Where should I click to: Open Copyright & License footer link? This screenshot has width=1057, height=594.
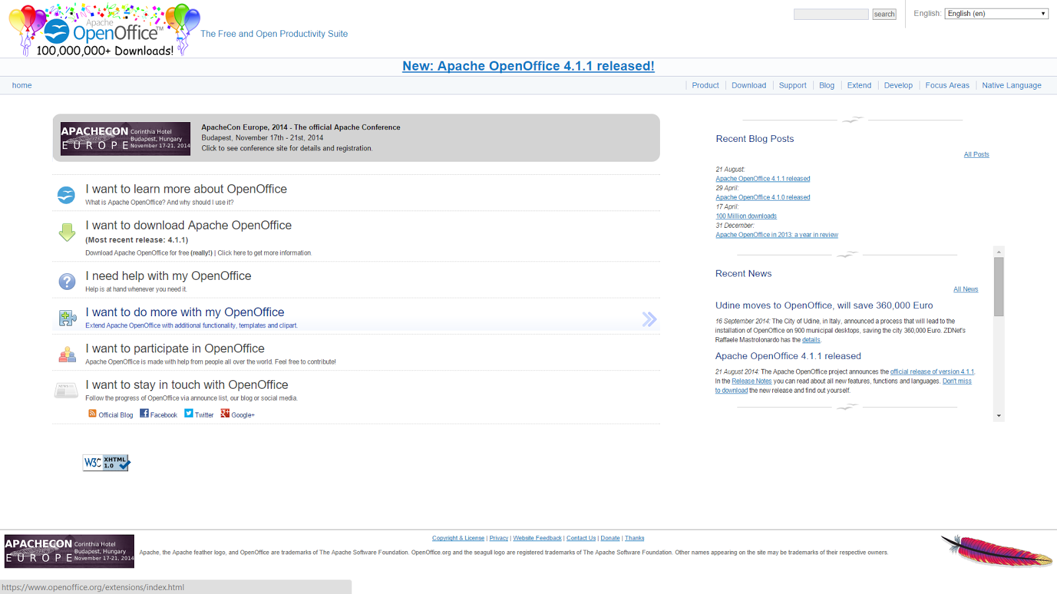tap(458, 538)
